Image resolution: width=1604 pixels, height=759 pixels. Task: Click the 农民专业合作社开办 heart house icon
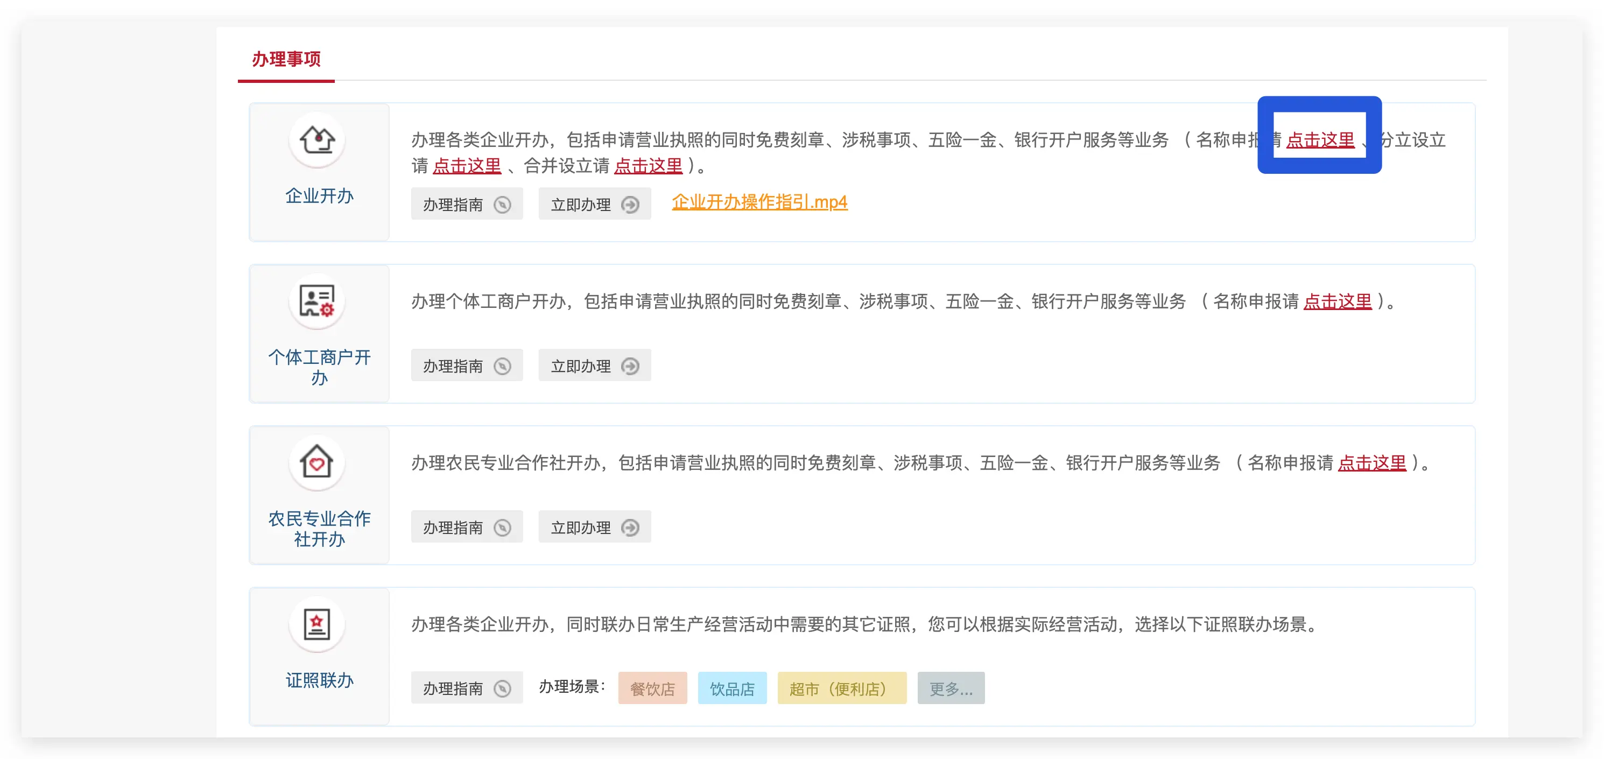[318, 462]
